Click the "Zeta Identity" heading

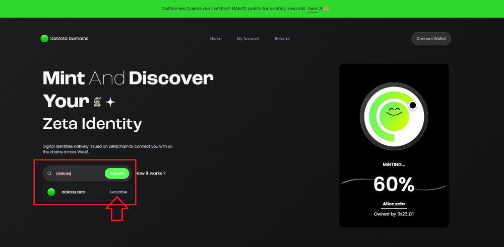pyautogui.click(x=92, y=124)
